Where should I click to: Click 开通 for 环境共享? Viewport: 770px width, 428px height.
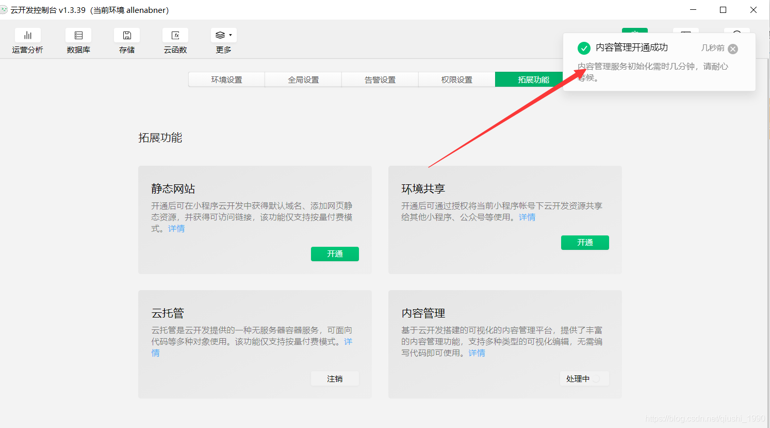click(x=585, y=243)
